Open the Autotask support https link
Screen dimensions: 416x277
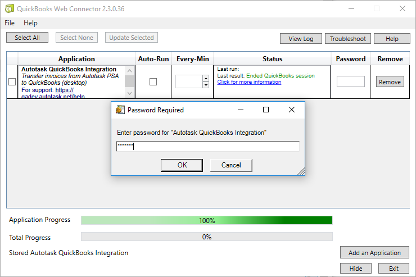click(x=65, y=90)
